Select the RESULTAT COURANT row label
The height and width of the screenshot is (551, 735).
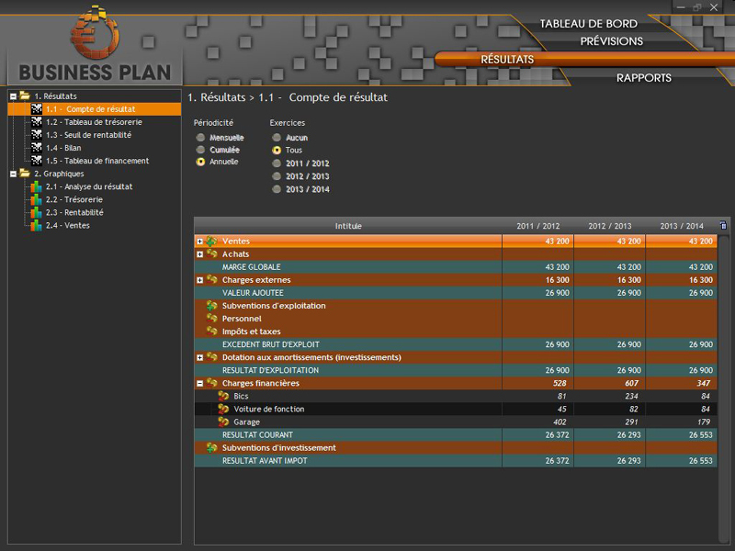click(257, 434)
